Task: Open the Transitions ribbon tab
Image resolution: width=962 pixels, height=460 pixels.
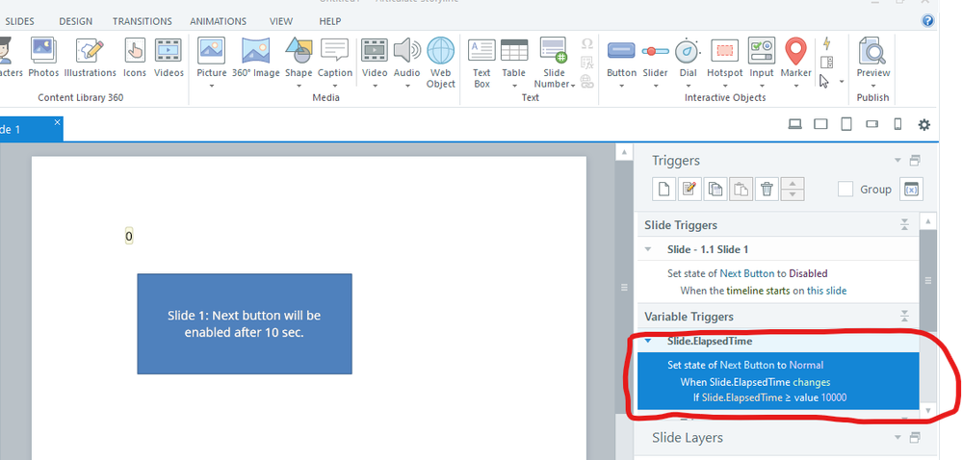Action: [142, 21]
